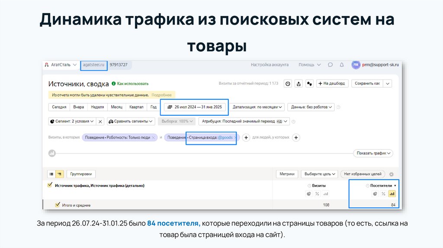Show pie chart for Визиты column
Viewport: 443px width, 248px height.
pyautogui.click(x=309, y=194)
